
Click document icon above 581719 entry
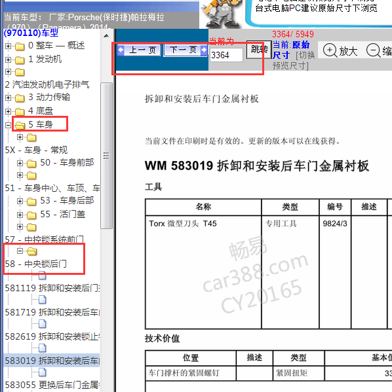[43, 300]
